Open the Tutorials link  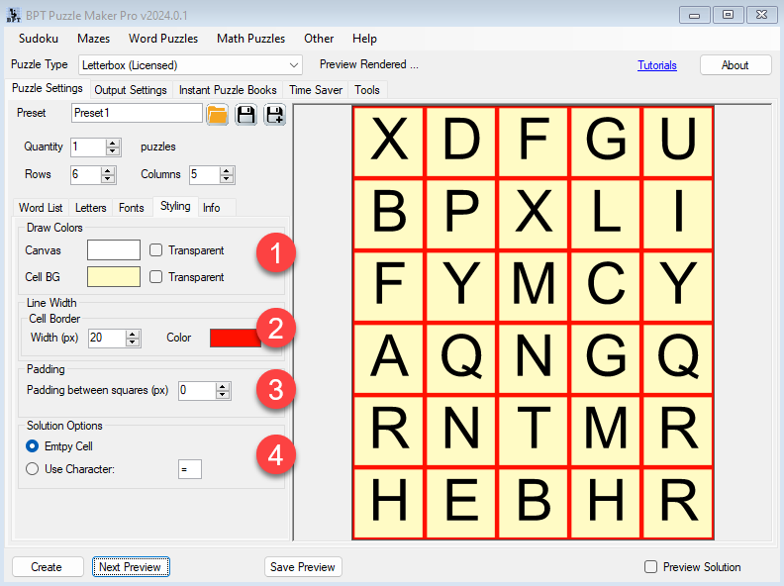[657, 65]
